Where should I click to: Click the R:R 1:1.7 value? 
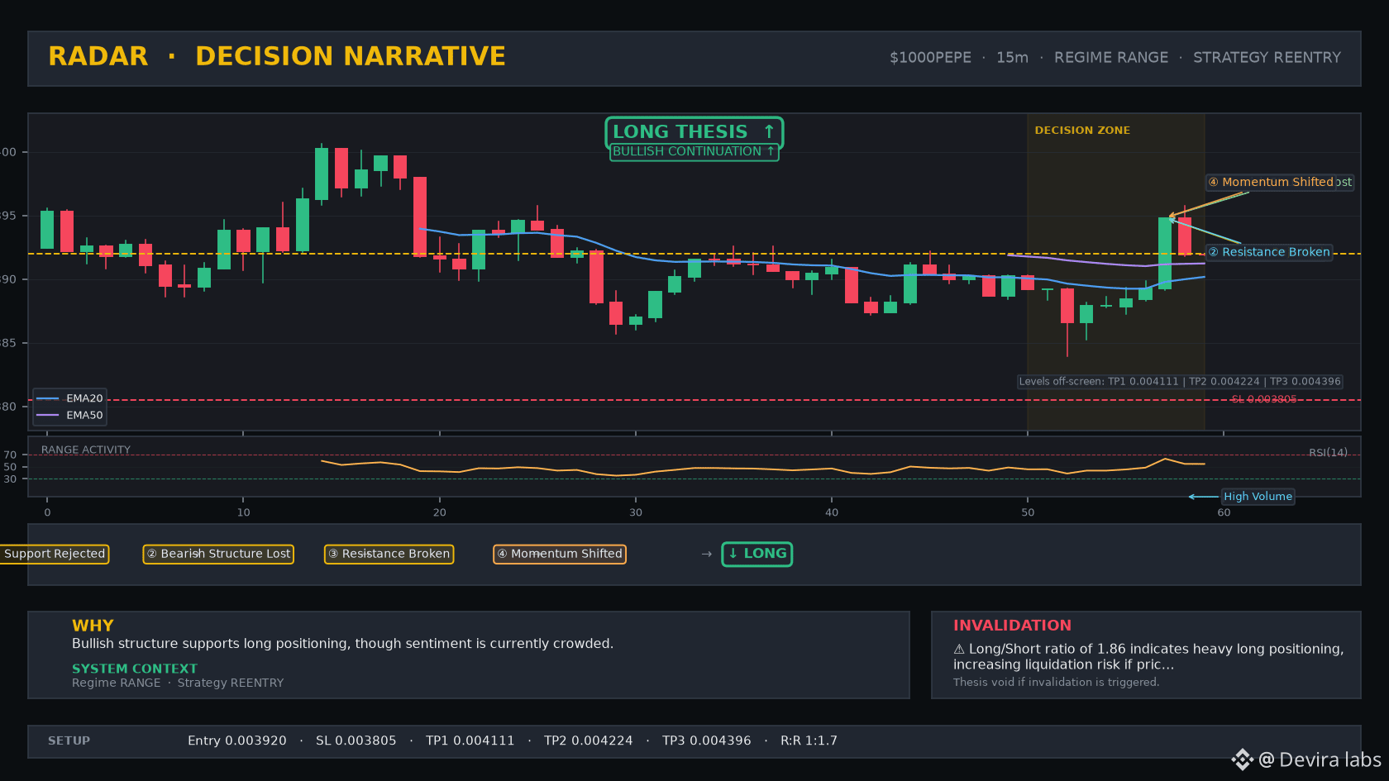click(x=809, y=741)
